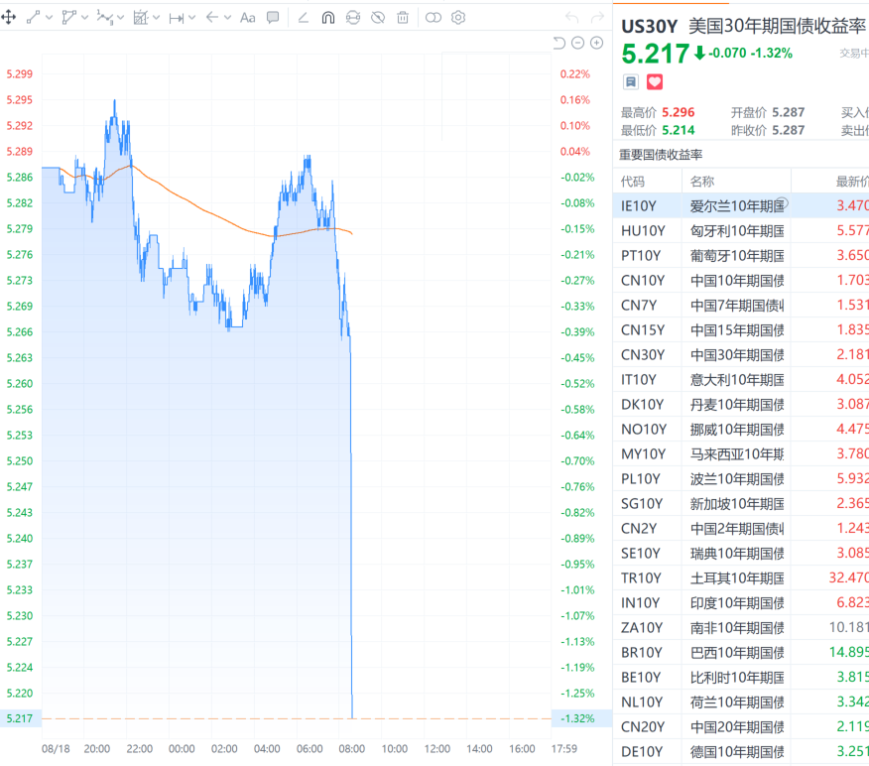Select SE10Y 瑞典 row
Screen dimensions: 869x766
741,553
